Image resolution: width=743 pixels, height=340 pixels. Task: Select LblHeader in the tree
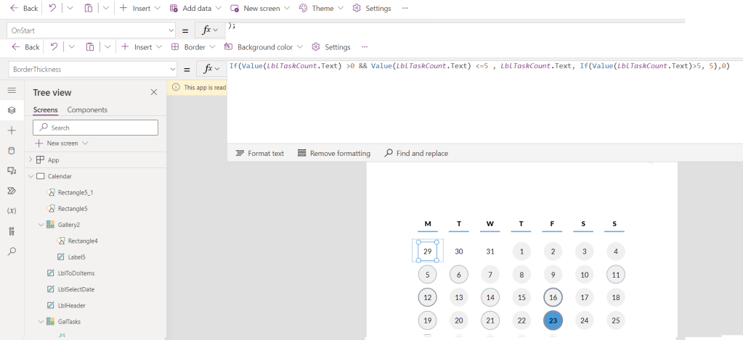tap(72, 305)
